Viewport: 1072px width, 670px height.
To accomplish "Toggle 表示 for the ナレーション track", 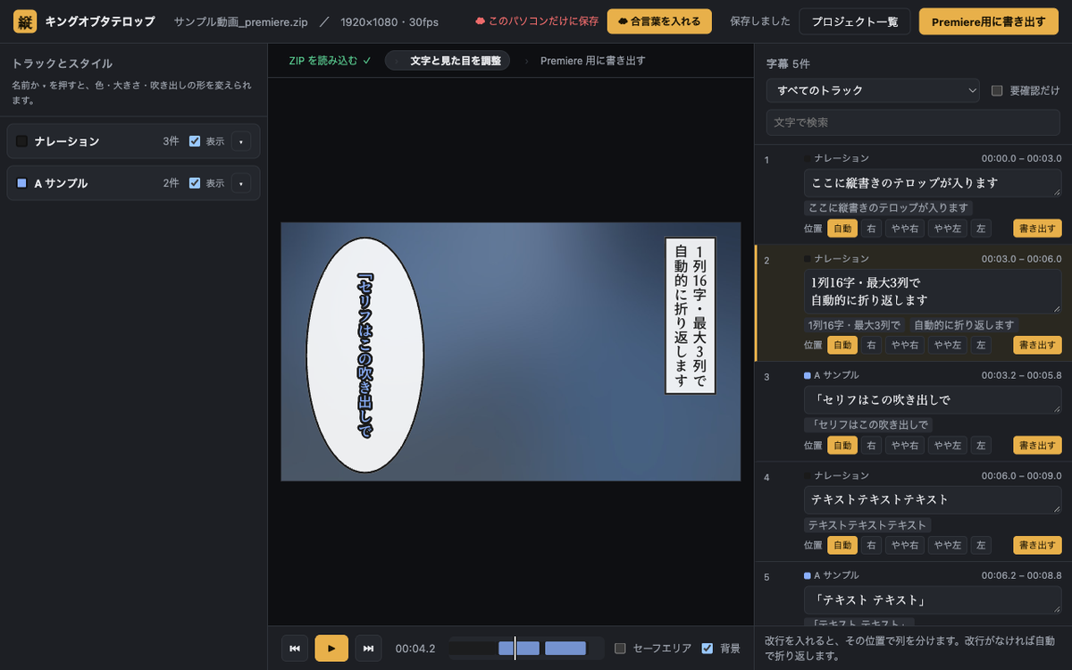I will pyautogui.click(x=195, y=141).
